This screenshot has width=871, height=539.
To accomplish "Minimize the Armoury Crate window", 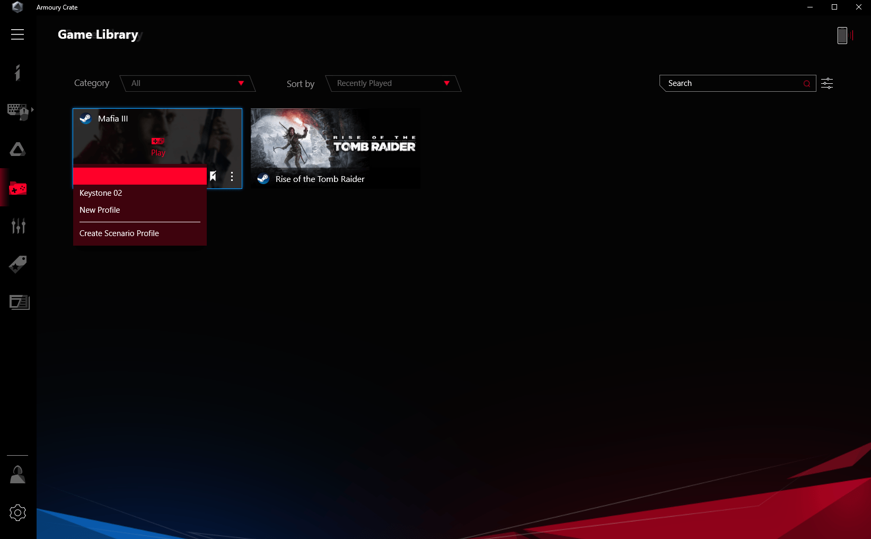I will (x=810, y=7).
